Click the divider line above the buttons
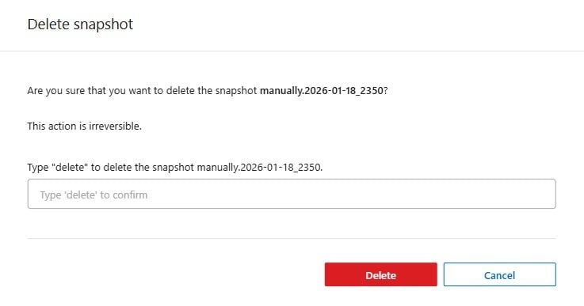This screenshot has width=584, height=306. pos(292,238)
